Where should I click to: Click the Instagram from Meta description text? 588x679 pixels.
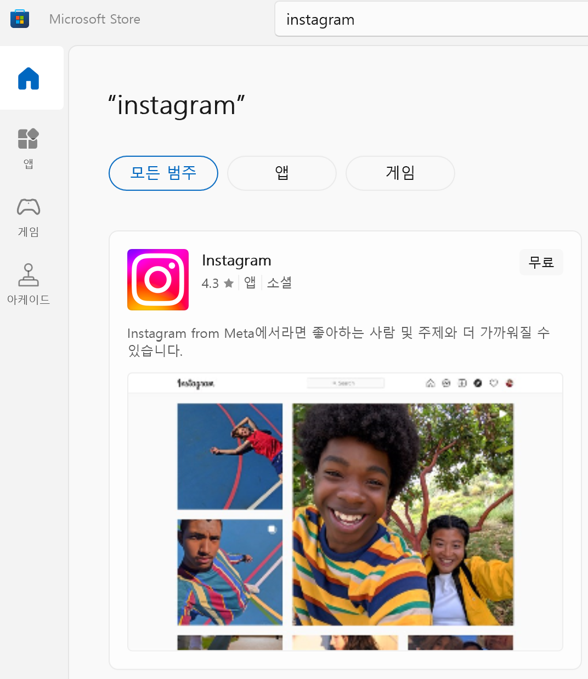click(338, 341)
